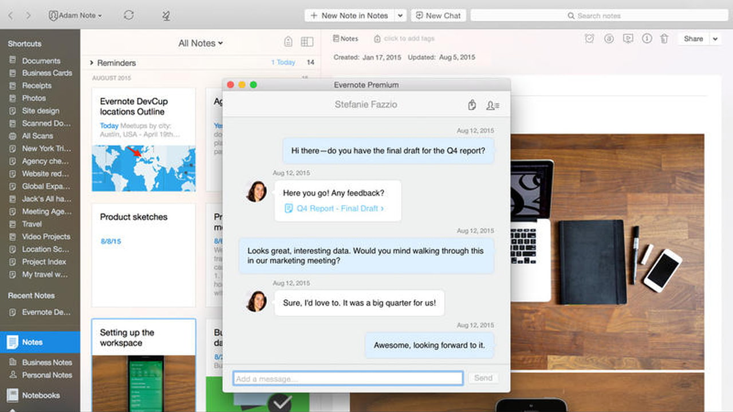The width and height of the screenshot is (733, 412).
Task: Click the activity satellite icon in toolbar
Action: (x=166, y=15)
